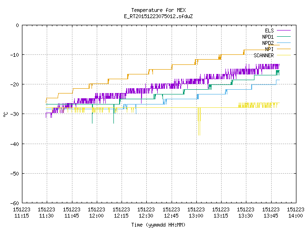This screenshot has height=229, width=305.
Task: Click the x-axis label "Time (yymmdd HH:MM)"
Action: [158, 225]
